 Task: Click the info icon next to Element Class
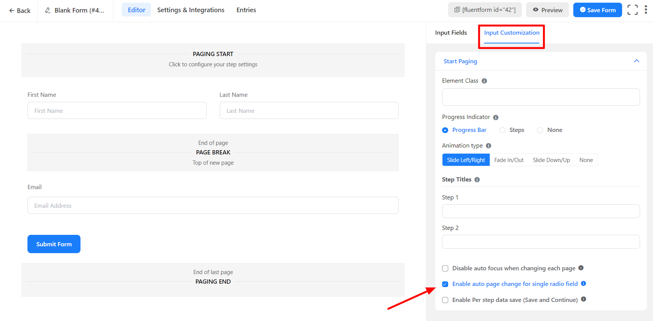484,81
